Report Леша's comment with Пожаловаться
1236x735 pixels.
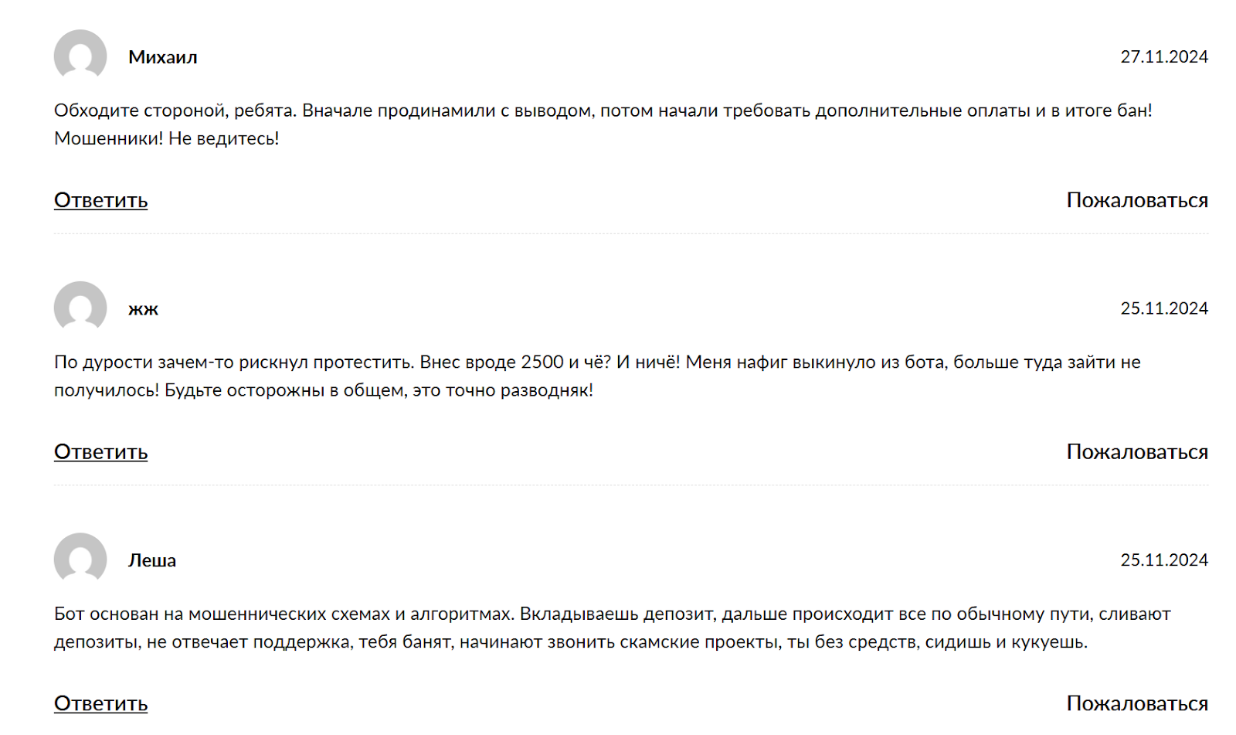(x=1136, y=703)
